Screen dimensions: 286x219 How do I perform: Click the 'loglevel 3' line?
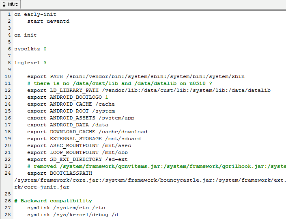(x=30, y=63)
